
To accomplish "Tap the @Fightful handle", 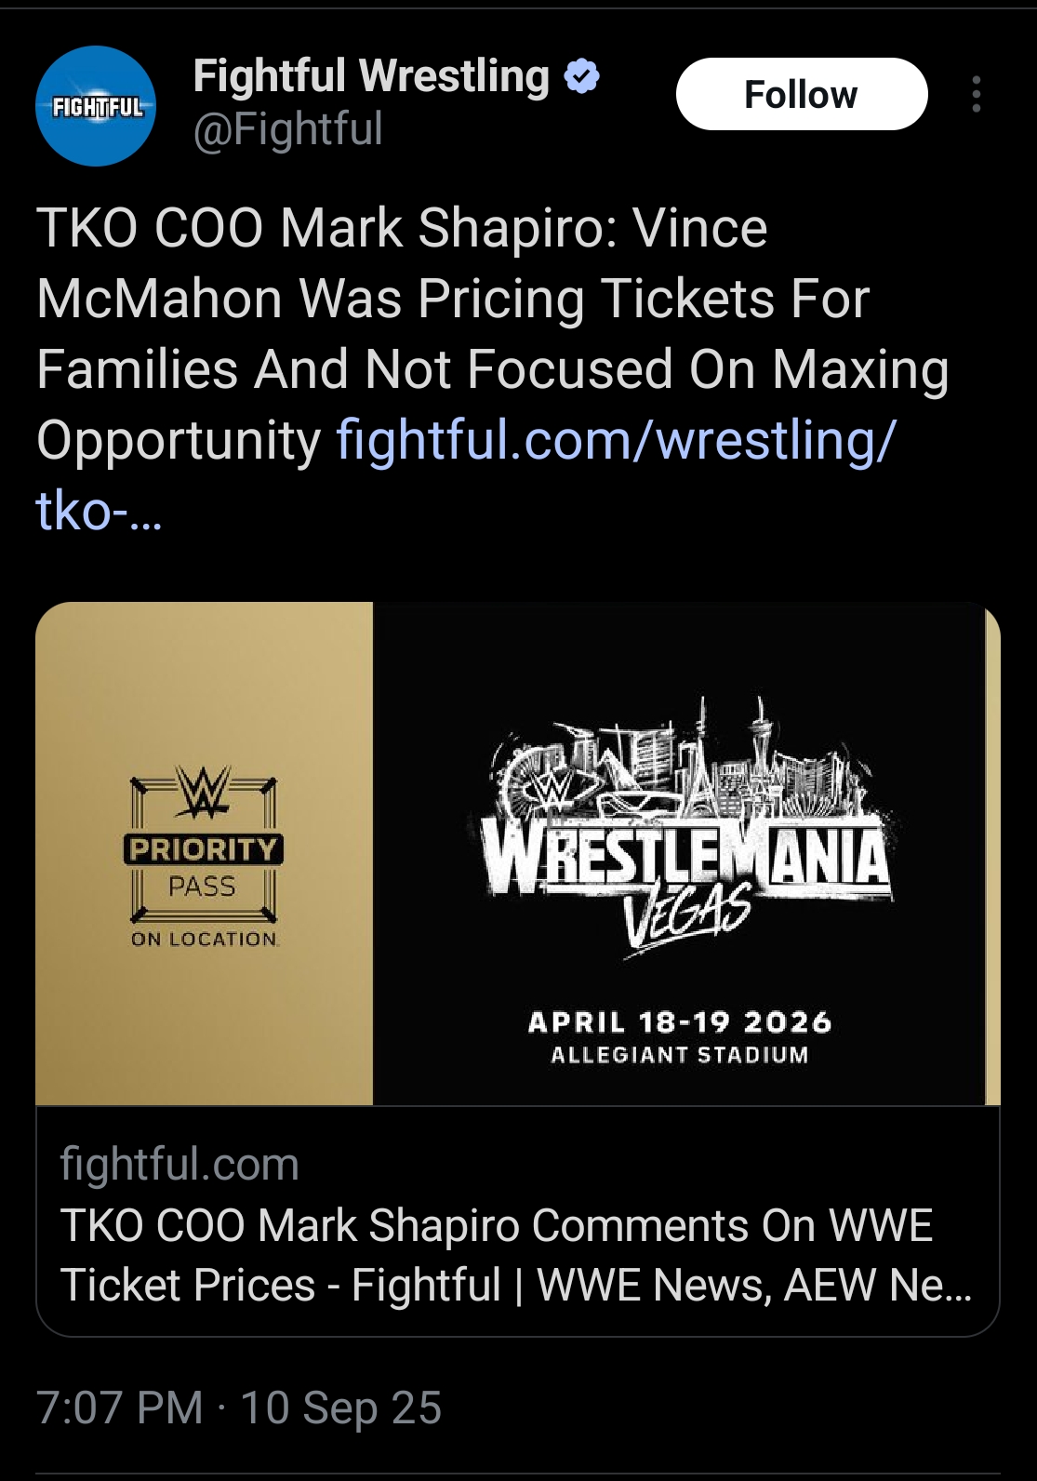I will point(287,128).
